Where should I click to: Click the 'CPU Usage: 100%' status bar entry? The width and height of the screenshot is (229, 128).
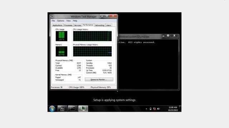point(77,87)
